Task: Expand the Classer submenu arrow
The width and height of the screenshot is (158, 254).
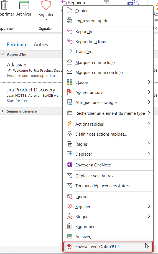Action: (x=149, y=82)
